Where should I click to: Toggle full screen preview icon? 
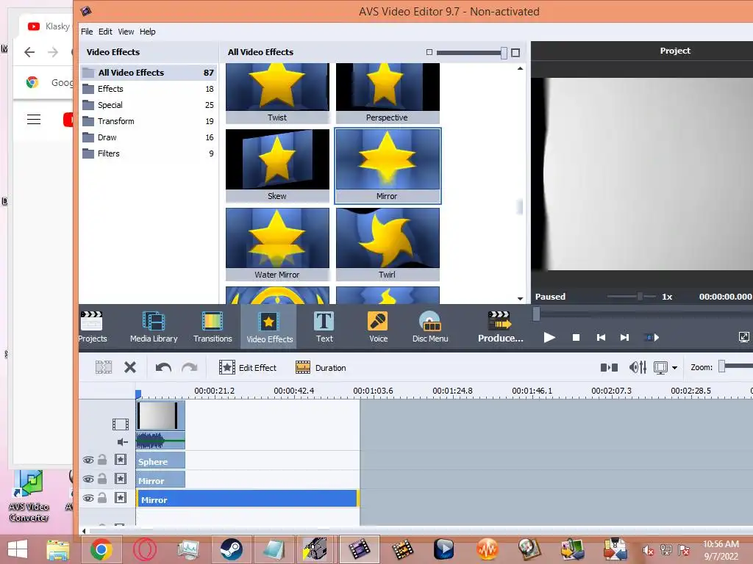tap(744, 337)
